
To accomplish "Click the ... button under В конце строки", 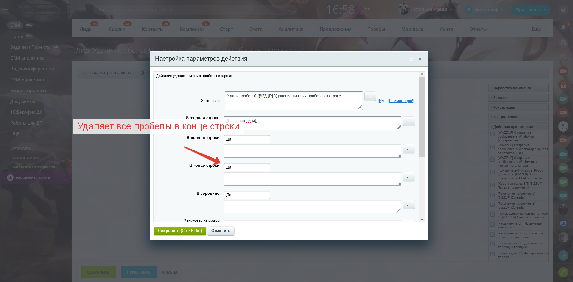I will 409,177.
